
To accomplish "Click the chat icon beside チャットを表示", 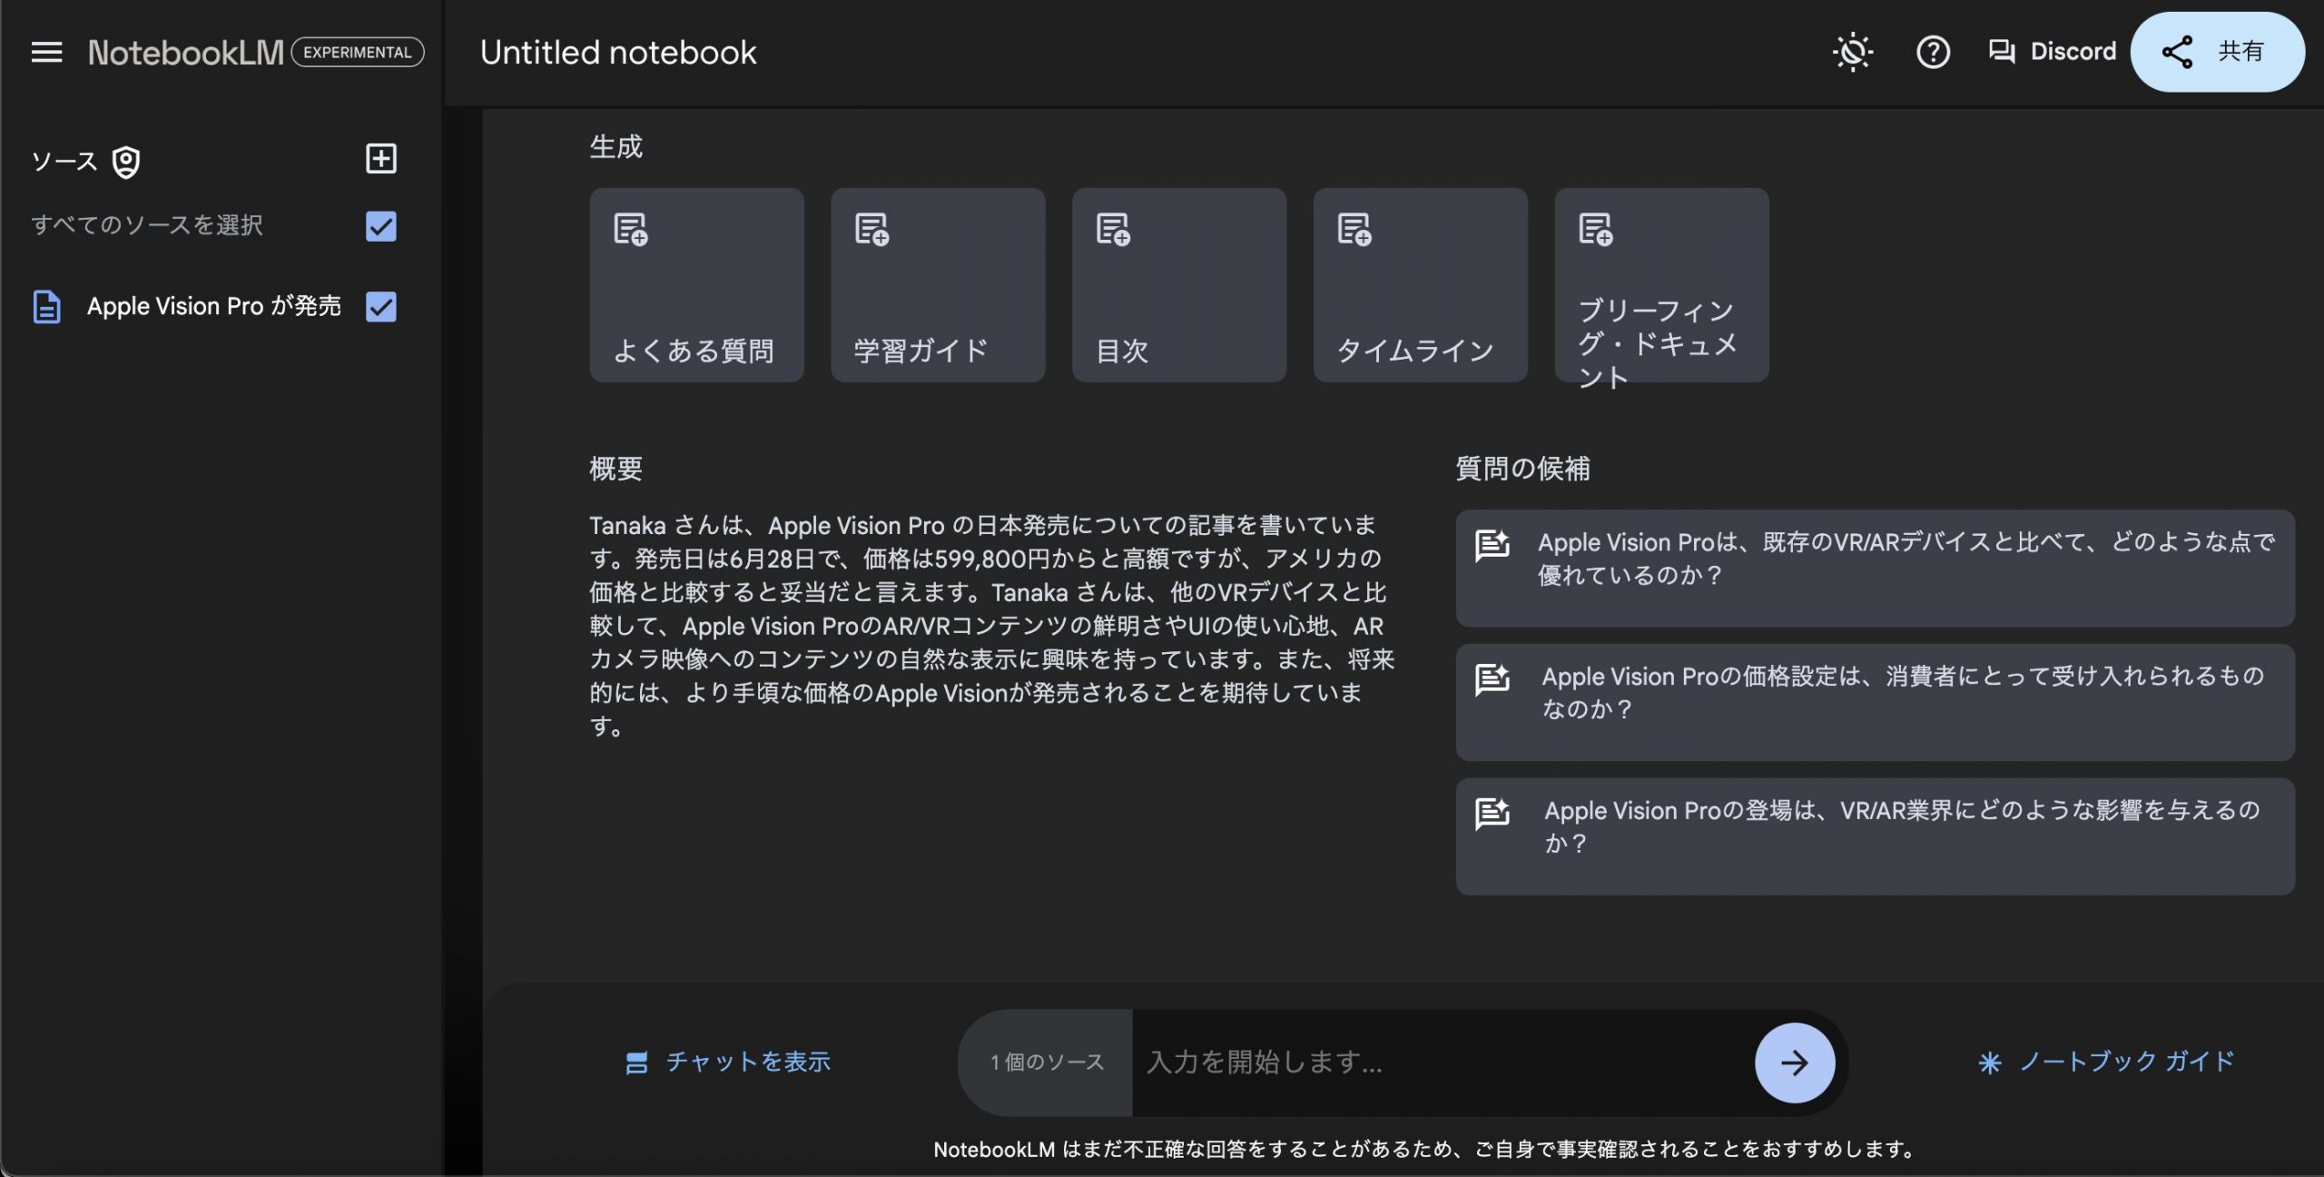I will [x=637, y=1063].
